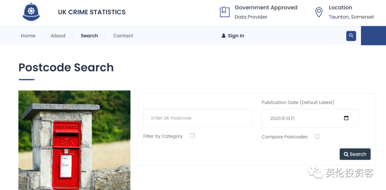This screenshot has width=386, height=190.
Task: Open the About menu item
Action: pos(58,36)
